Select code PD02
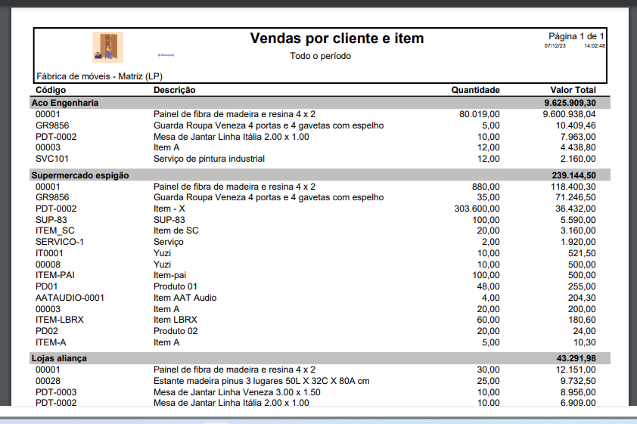 (x=46, y=332)
